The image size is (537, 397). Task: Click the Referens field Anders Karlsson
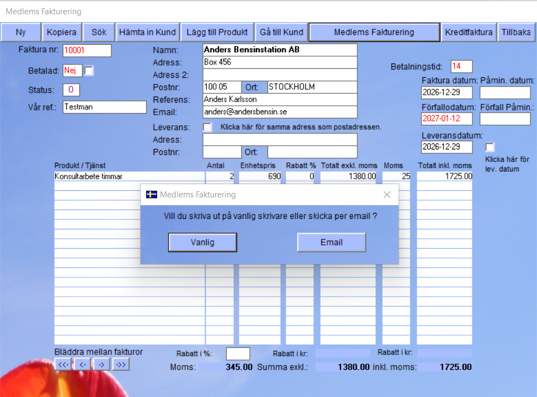pyautogui.click(x=280, y=99)
